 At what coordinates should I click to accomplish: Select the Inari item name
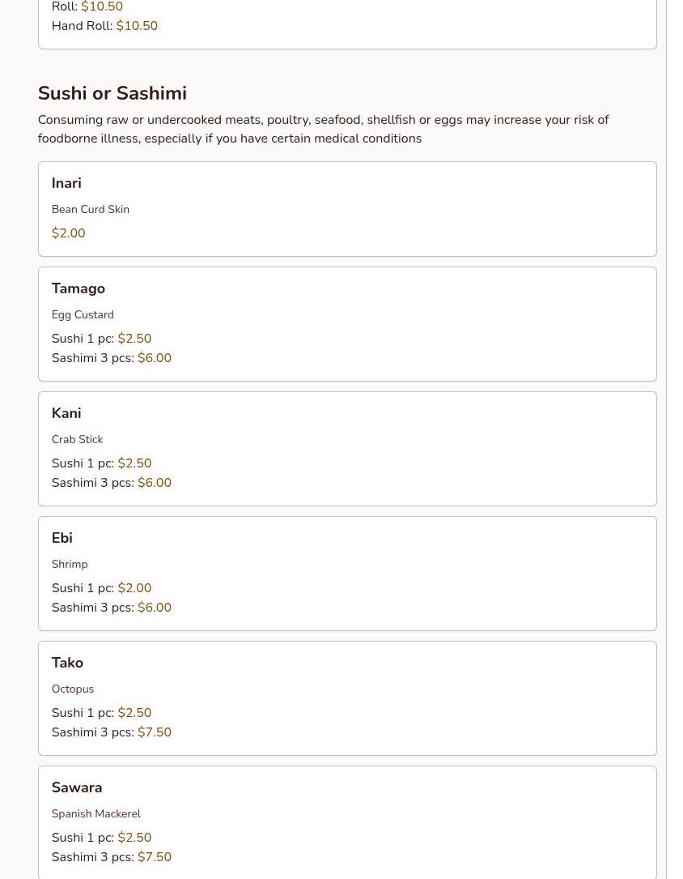click(66, 183)
